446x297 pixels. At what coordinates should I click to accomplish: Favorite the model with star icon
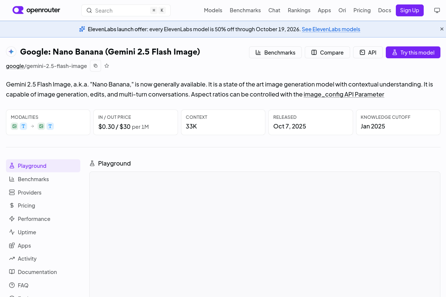pyautogui.click(x=107, y=66)
